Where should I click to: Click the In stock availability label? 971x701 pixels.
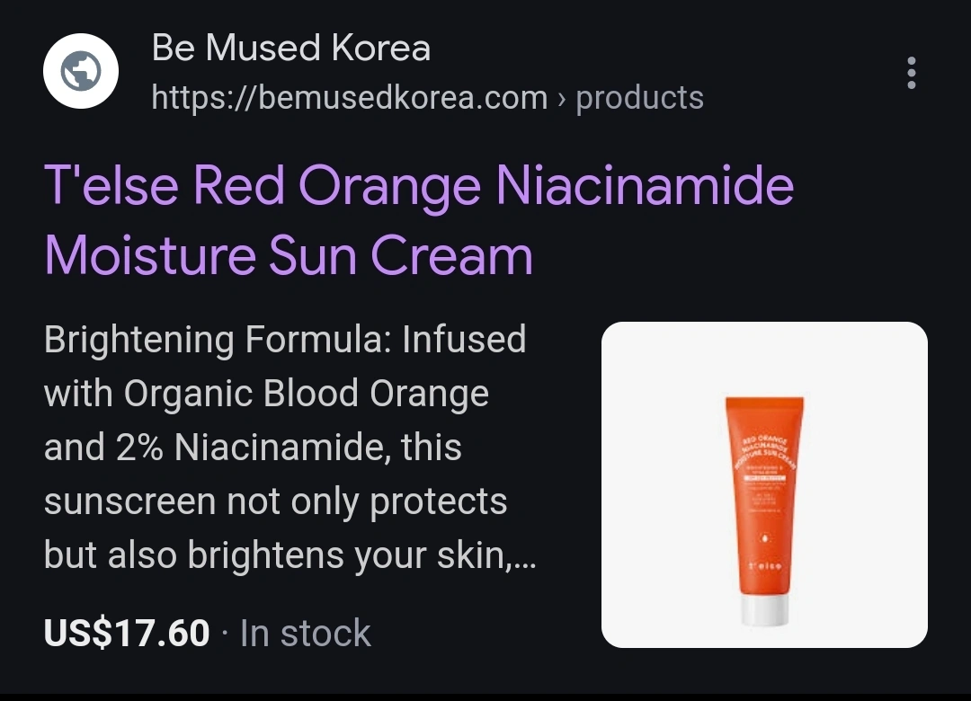[306, 633]
